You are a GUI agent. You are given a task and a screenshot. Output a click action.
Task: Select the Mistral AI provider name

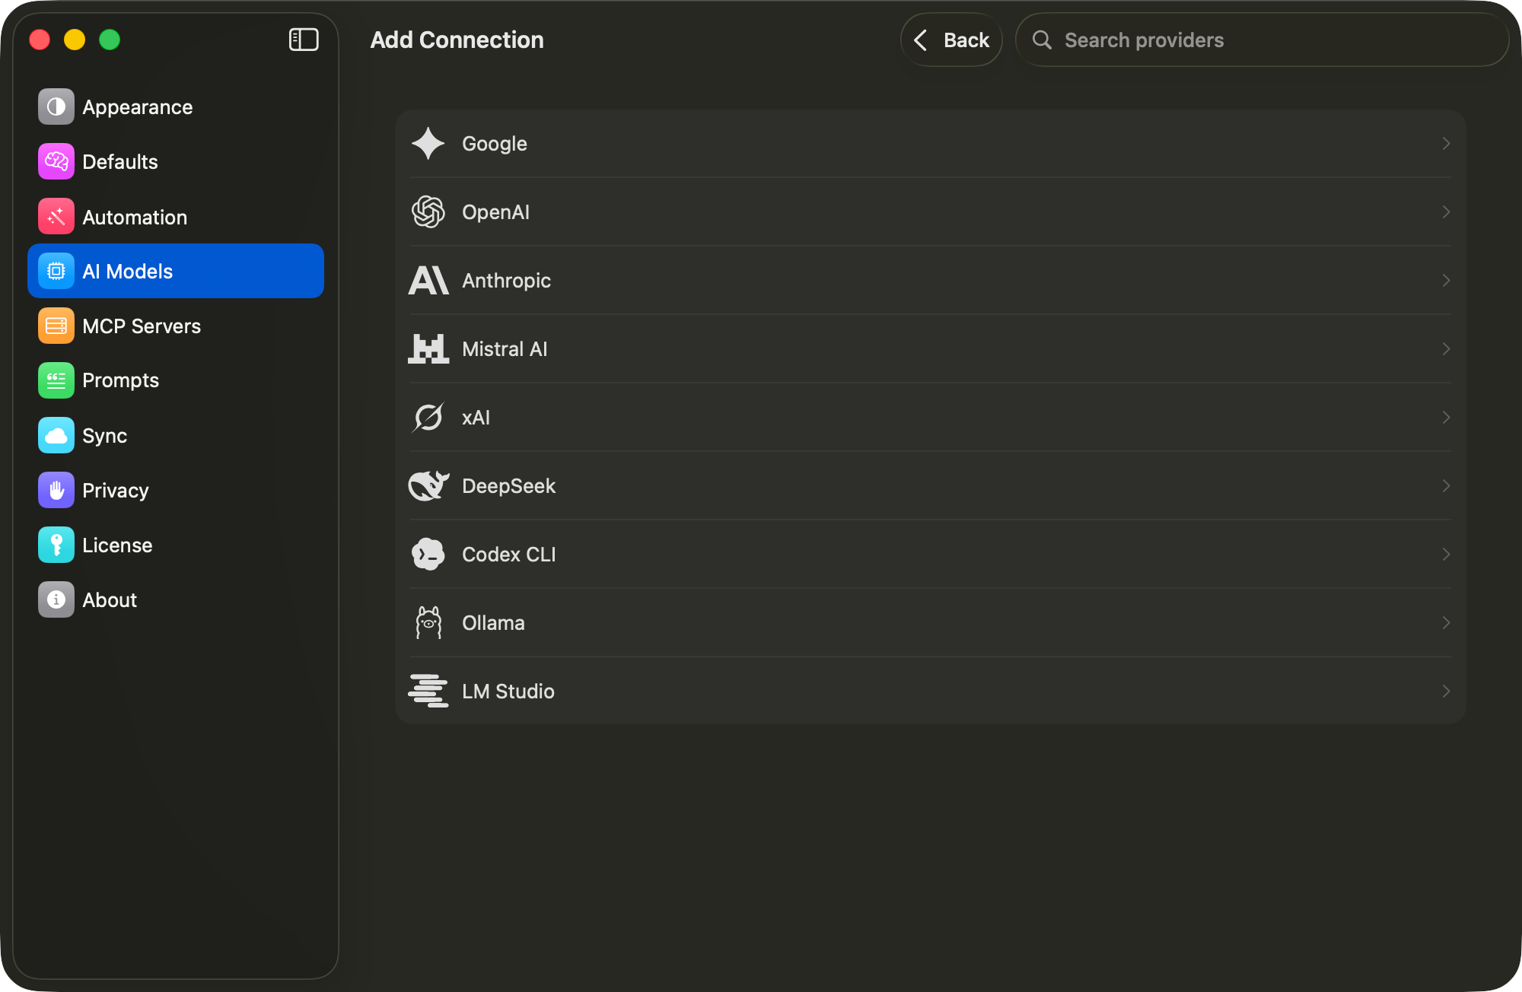click(x=505, y=348)
